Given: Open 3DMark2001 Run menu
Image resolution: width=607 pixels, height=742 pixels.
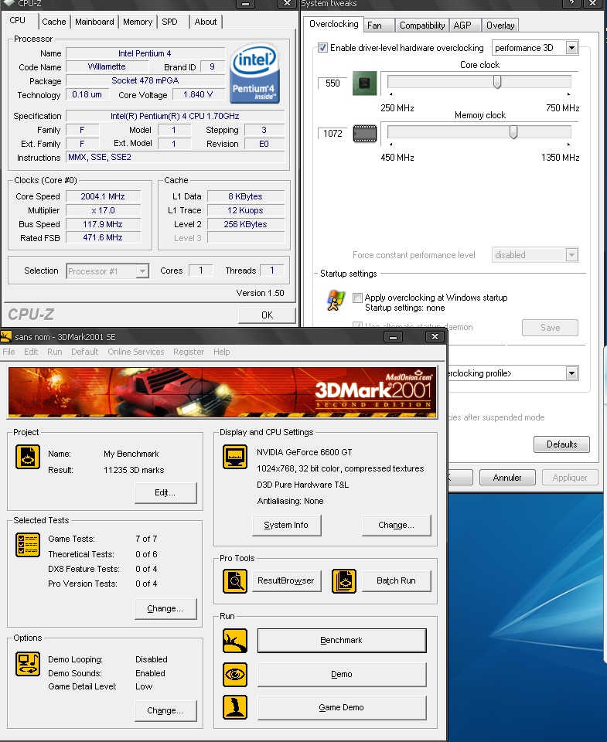Looking at the screenshot, I should pos(54,352).
